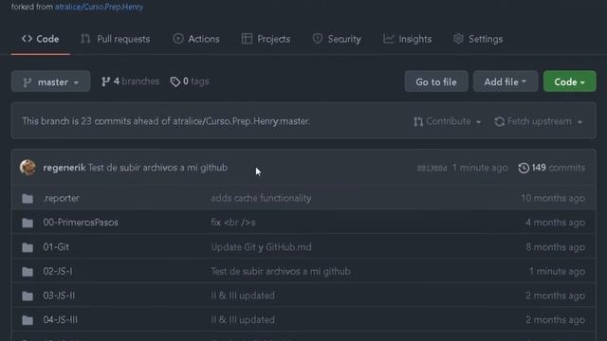The width and height of the screenshot is (607, 341).
Task: Open the 02-JS-I folder
Action: 58,272
